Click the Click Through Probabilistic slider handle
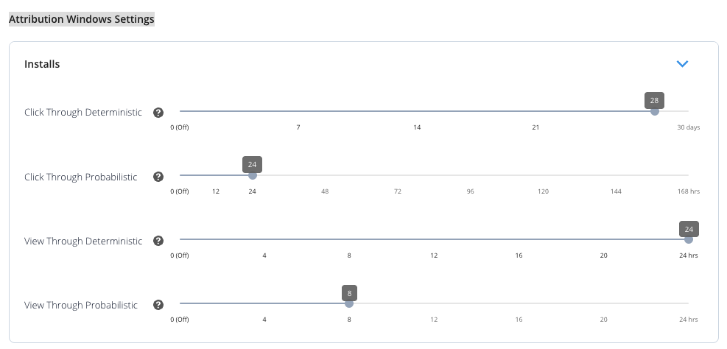This screenshot has width=727, height=349. (253, 175)
